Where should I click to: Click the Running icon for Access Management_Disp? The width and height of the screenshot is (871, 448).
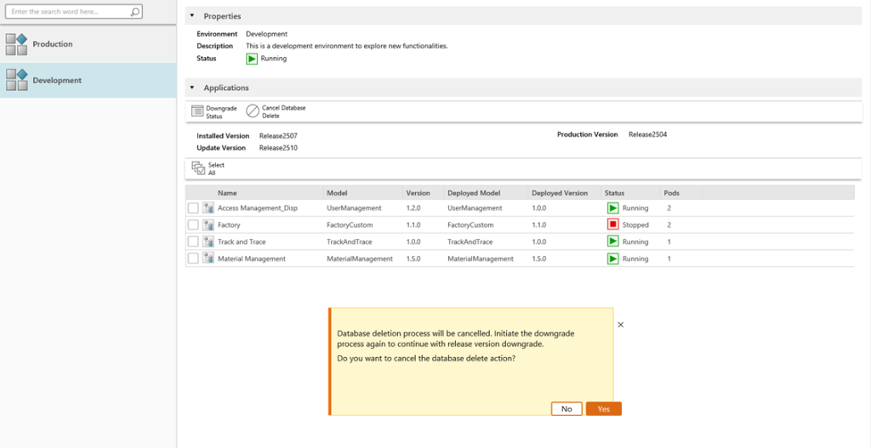(612, 208)
